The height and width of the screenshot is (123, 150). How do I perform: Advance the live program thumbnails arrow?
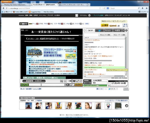pyautogui.click(x=126, y=106)
